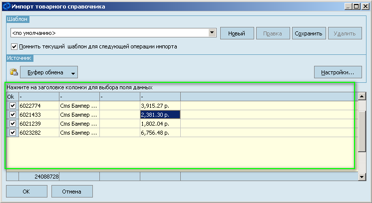
Task: Select highlighted price cell 2,381.30 р.
Action: [x=160, y=115]
